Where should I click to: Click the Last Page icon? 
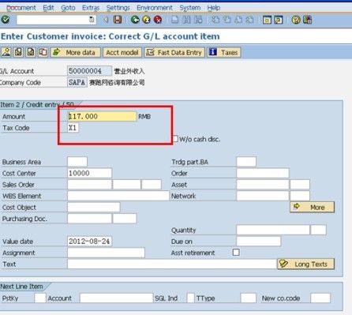(x=249, y=20)
